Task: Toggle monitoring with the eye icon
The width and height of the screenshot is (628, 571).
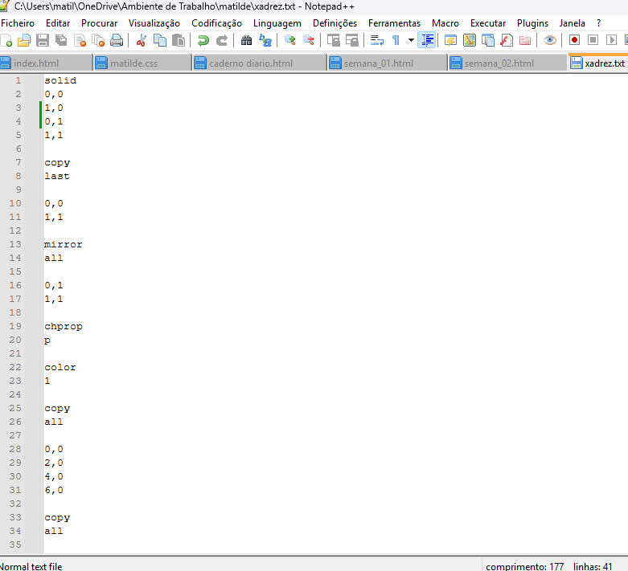Action: pyautogui.click(x=550, y=40)
